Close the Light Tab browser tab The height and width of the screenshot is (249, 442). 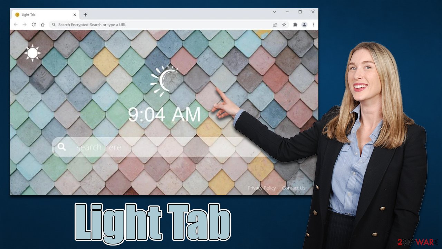[x=75, y=15]
